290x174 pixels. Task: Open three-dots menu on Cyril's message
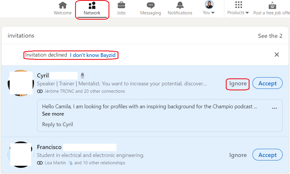click(274, 108)
